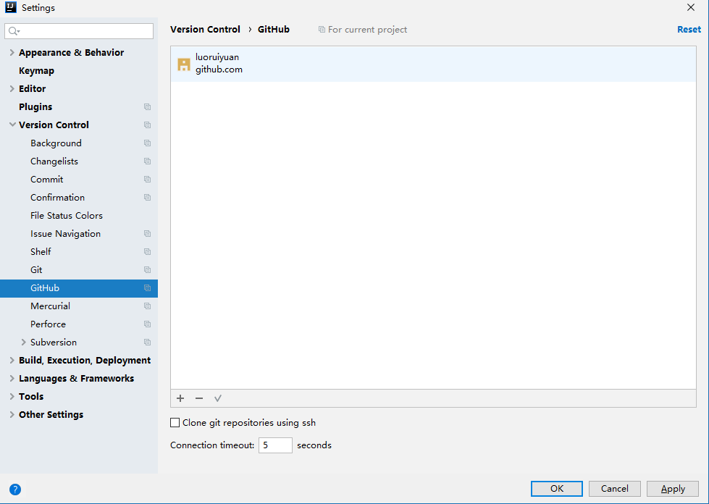Click project-level icon beside GitHub row

(x=148, y=288)
